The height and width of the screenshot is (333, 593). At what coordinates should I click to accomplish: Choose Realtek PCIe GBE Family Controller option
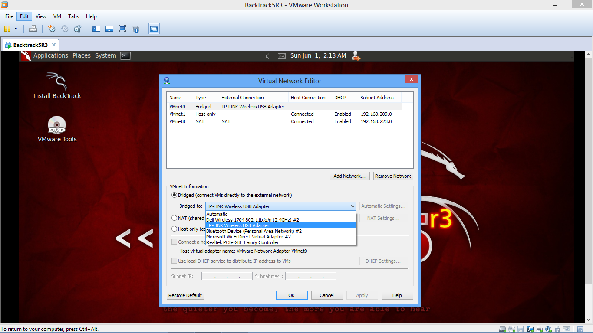281,242
